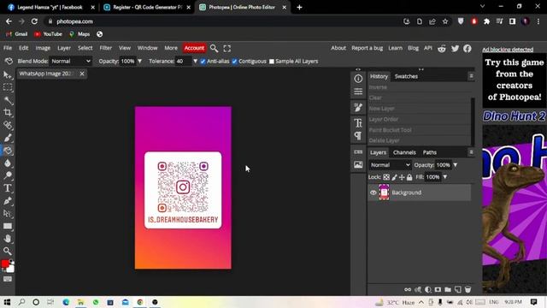Viewport: 547px width, 308px height.
Task: Open the Tolerance dropdown arrow
Action: click(x=195, y=61)
